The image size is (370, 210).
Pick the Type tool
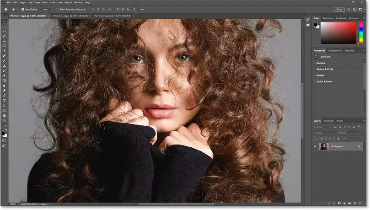[4, 100]
